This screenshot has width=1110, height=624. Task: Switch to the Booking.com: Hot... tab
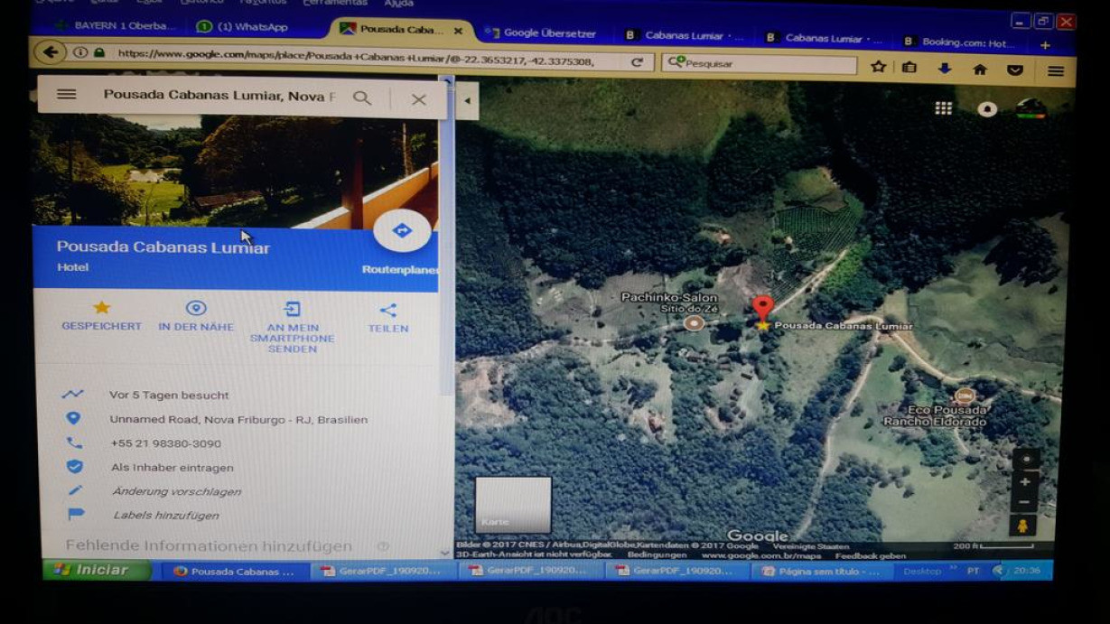957,42
